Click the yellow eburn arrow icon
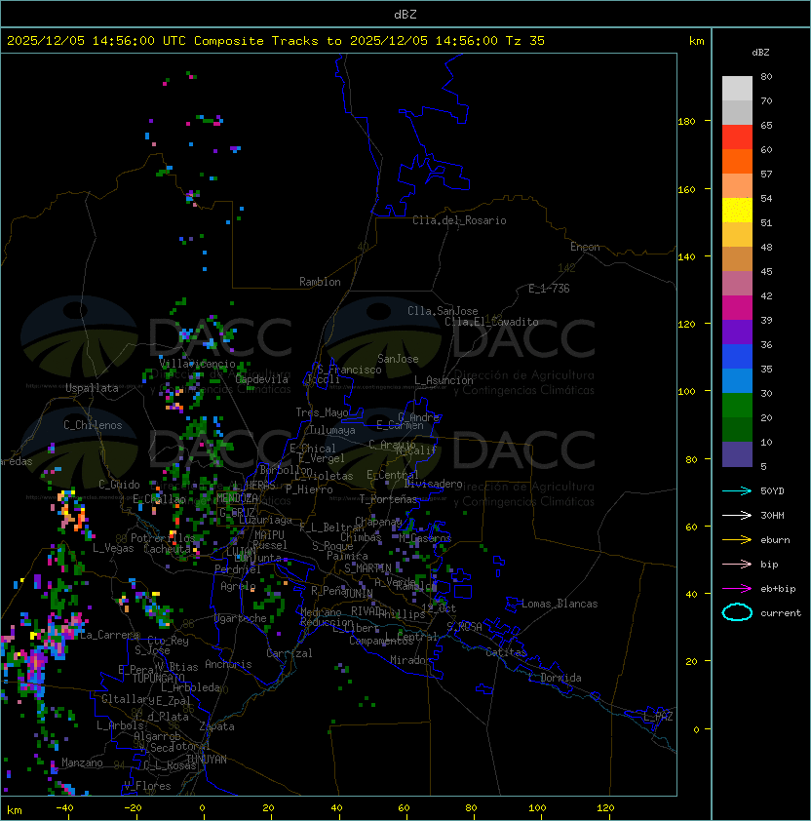Screen dimensions: 811x821 (737, 540)
